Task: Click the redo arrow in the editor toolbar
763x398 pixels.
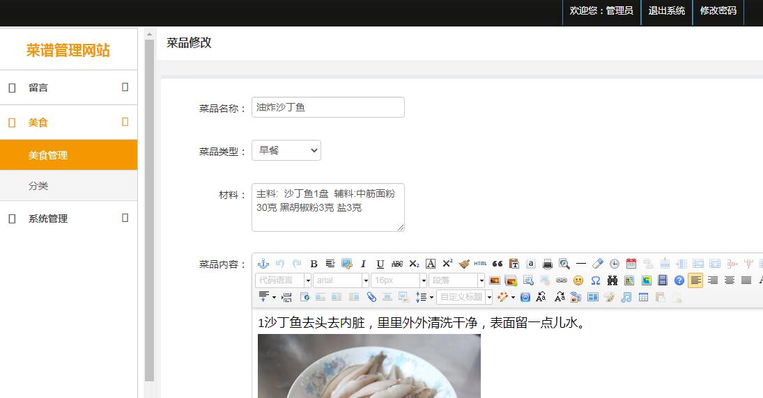Action: pyautogui.click(x=297, y=264)
